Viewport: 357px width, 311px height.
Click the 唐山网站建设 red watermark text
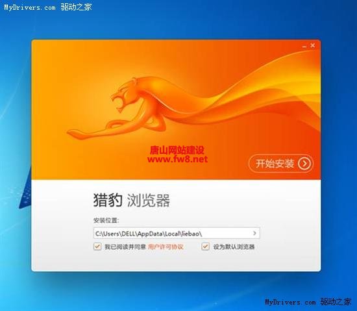coord(177,150)
